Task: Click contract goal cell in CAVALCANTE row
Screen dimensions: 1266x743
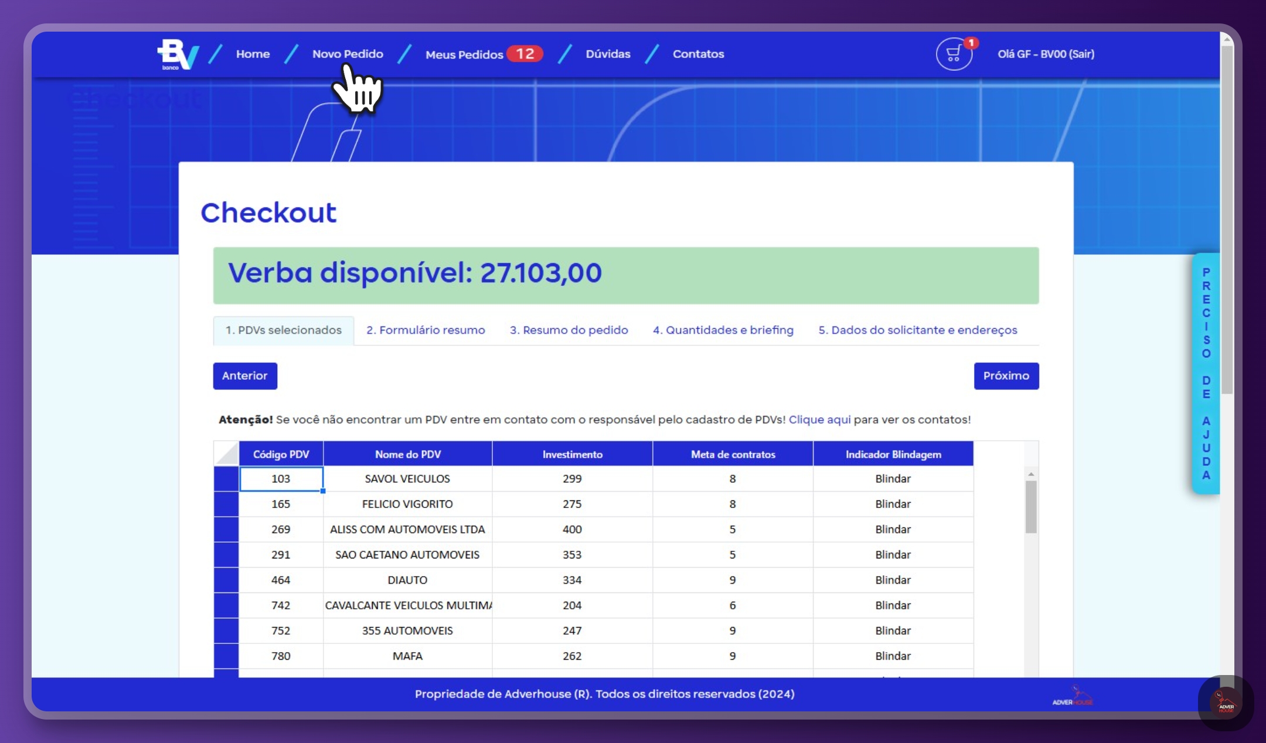Action: point(733,605)
